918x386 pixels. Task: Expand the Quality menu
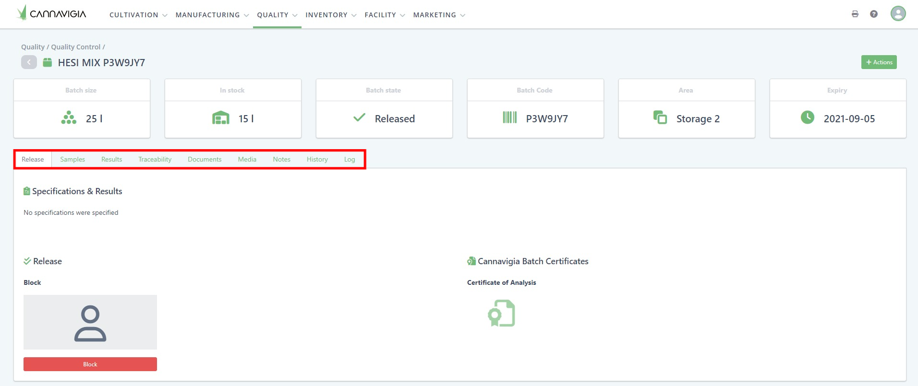point(277,15)
